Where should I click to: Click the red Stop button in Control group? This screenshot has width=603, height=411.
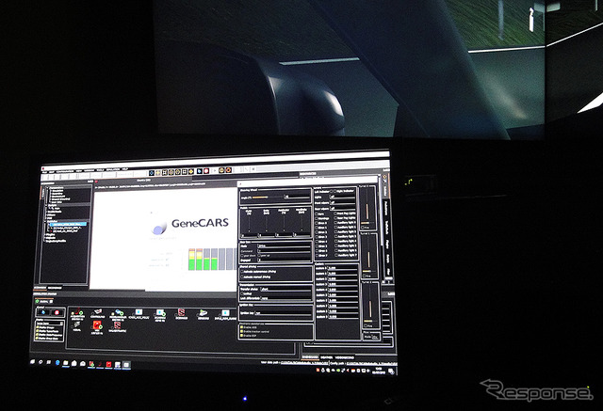coord(57,312)
